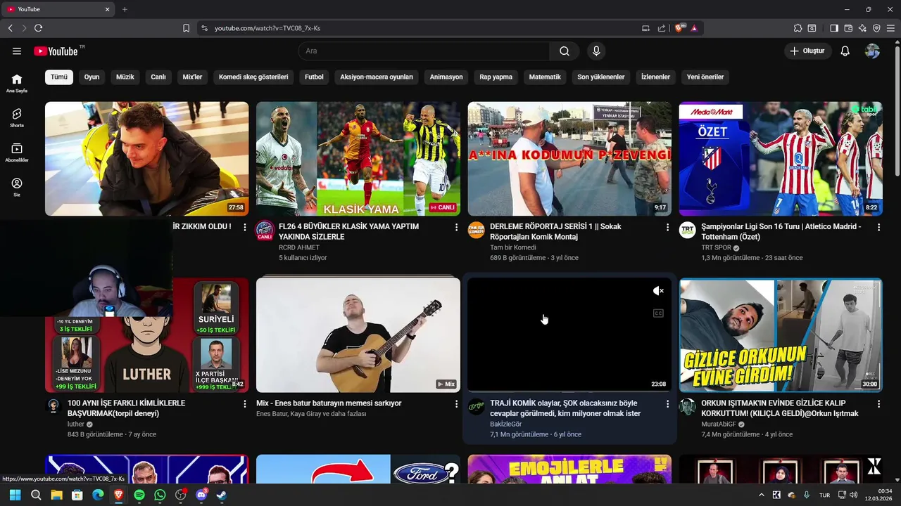Open the Leo AI sparkle icon

(x=862, y=28)
